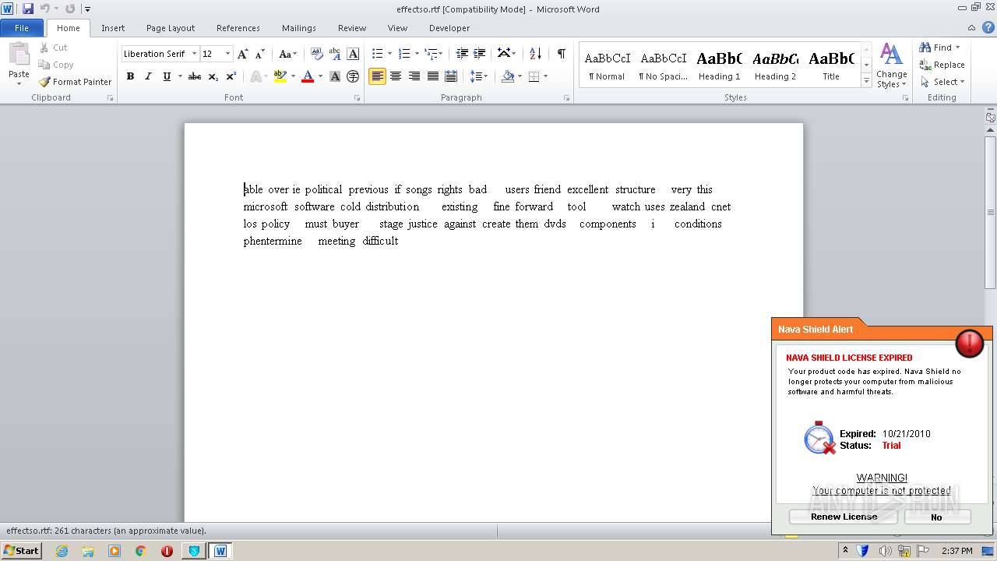This screenshot has height=561, width=997.
Task: Click Distributed alignment icon
Action: (451, 76)
